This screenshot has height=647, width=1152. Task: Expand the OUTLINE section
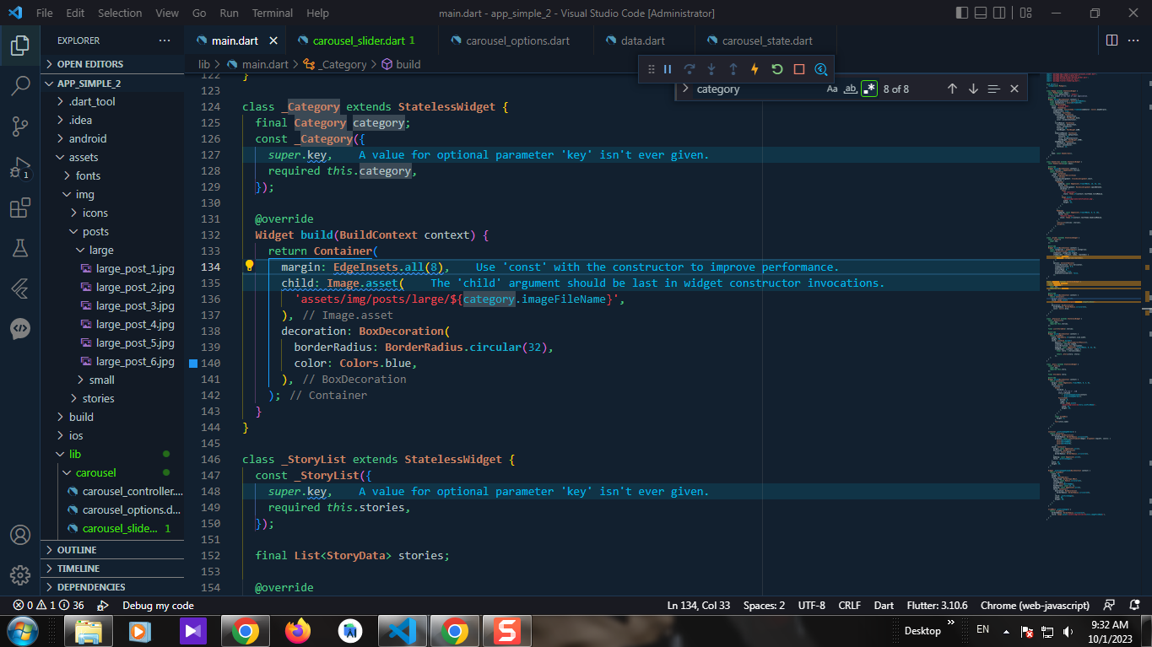pyautogui.click(x=112, y=550)
